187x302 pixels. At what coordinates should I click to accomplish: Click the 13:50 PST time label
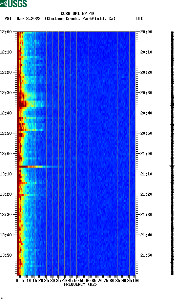pyautogui.click(x=6, y=255)
